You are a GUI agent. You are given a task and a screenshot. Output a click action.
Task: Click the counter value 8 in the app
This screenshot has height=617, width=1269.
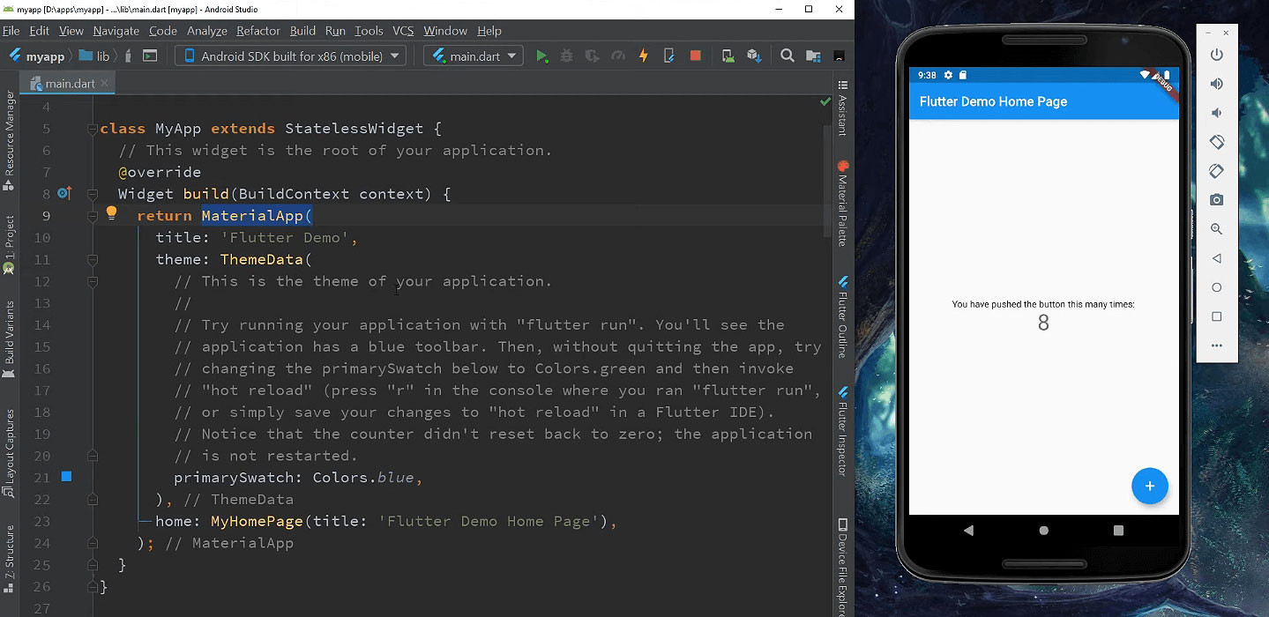1043,323
